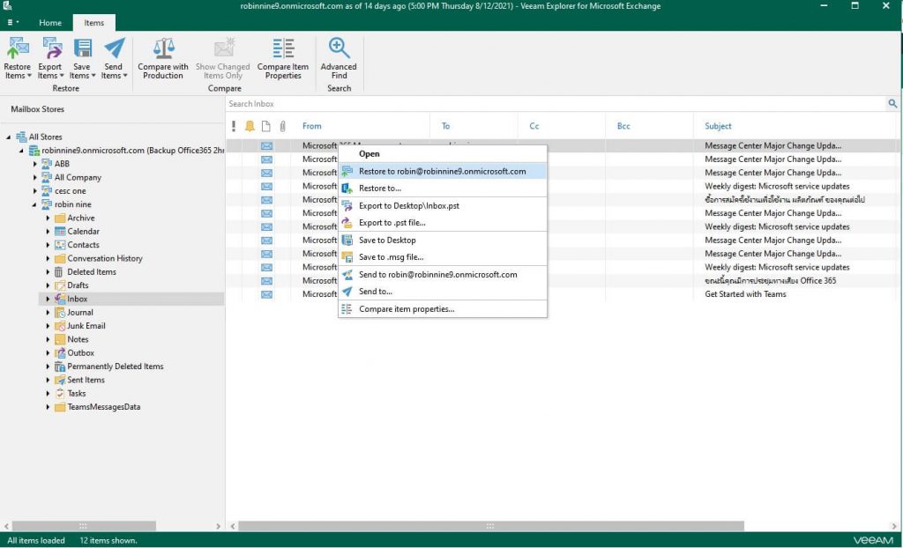
Task: Sort by attachment paperclip column
Action: (x=283, y=126)
